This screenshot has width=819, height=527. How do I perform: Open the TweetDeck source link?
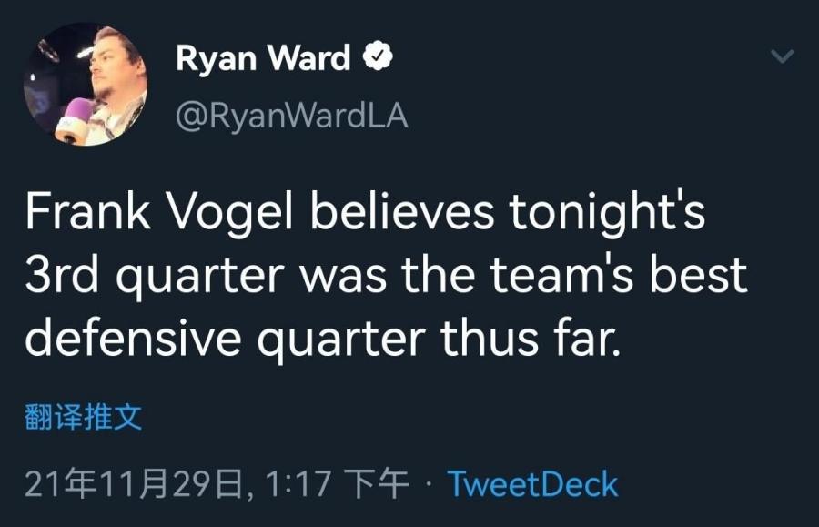point(533,484)
